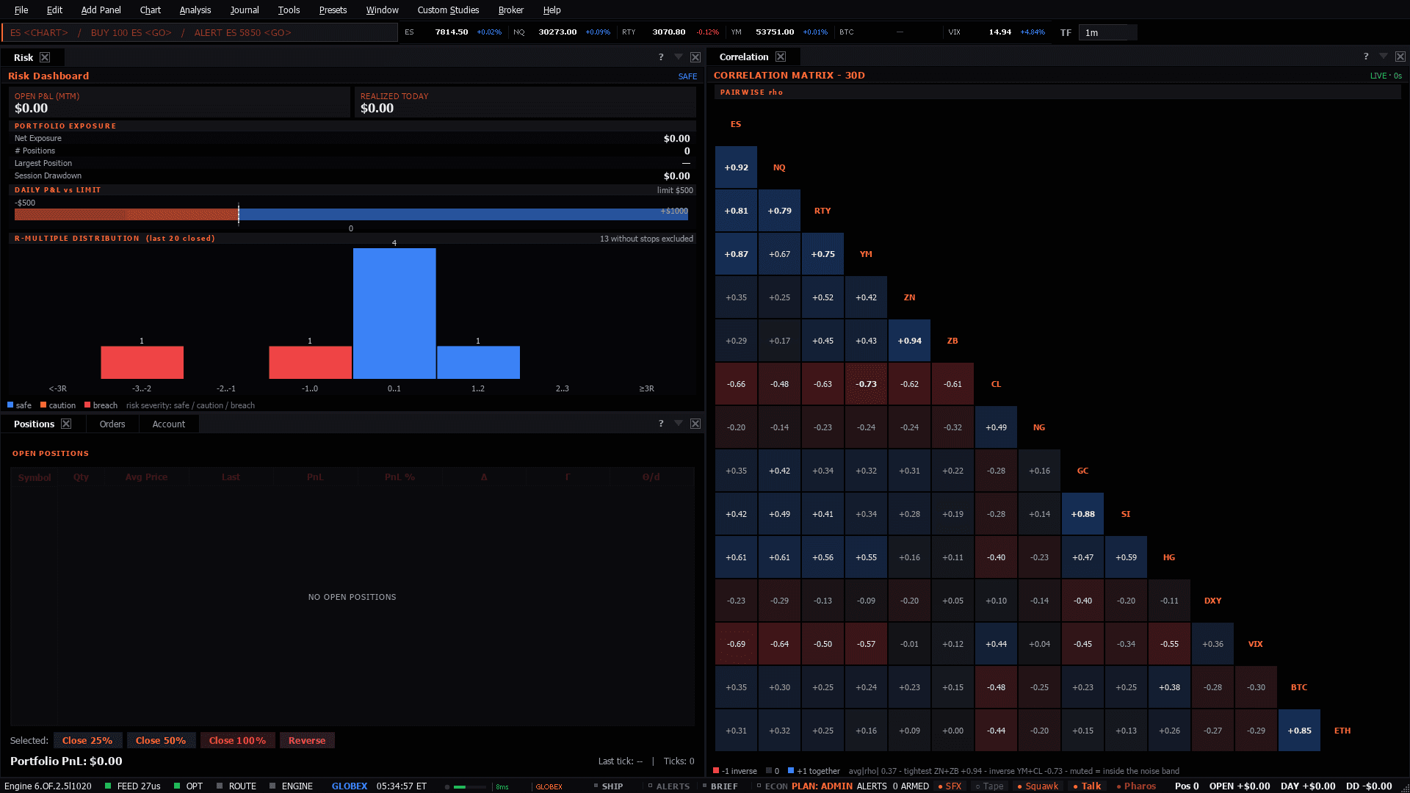The height and width of the screenshot is (793, 1410).
Task: Open the Custom Studies menu
Action: click(x=448, y=10)
